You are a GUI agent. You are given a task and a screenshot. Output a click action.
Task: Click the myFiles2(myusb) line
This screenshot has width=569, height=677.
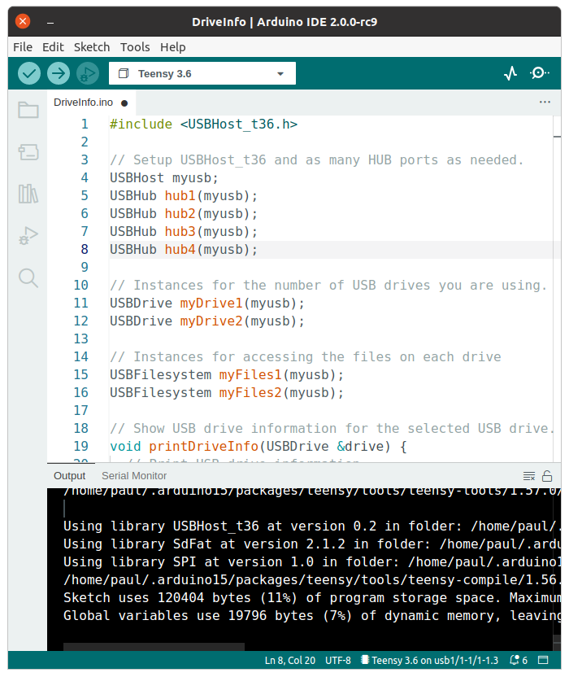227,392
